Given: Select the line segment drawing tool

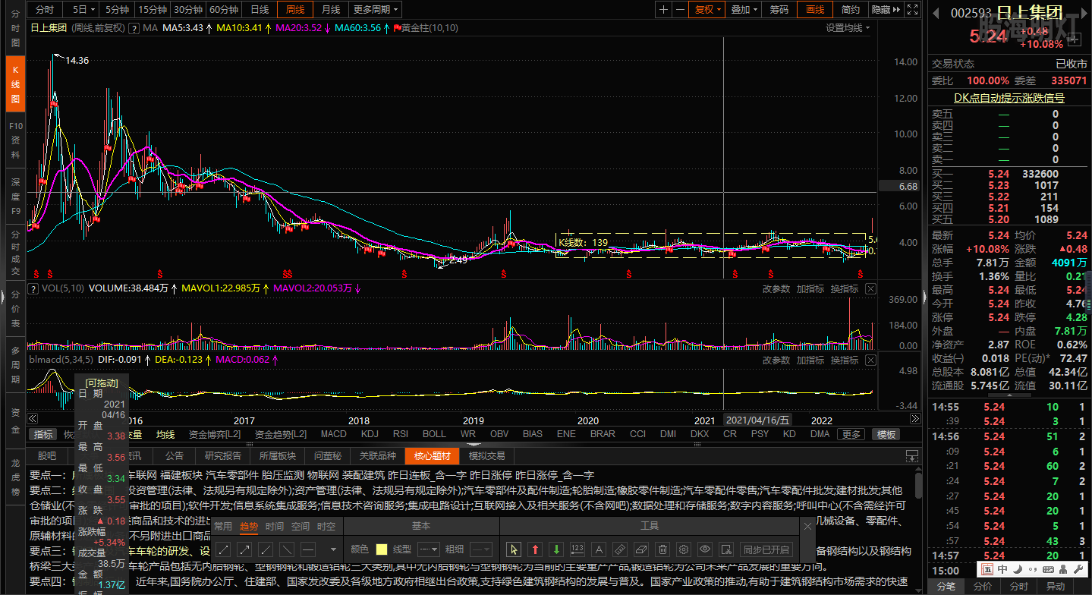Looking at the screenshot, I should 225,549.
